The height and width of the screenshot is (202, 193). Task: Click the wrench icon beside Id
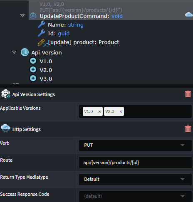tap(42, 33)
